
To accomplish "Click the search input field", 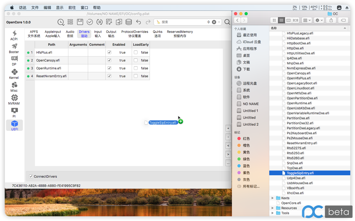I will point(184,22).
